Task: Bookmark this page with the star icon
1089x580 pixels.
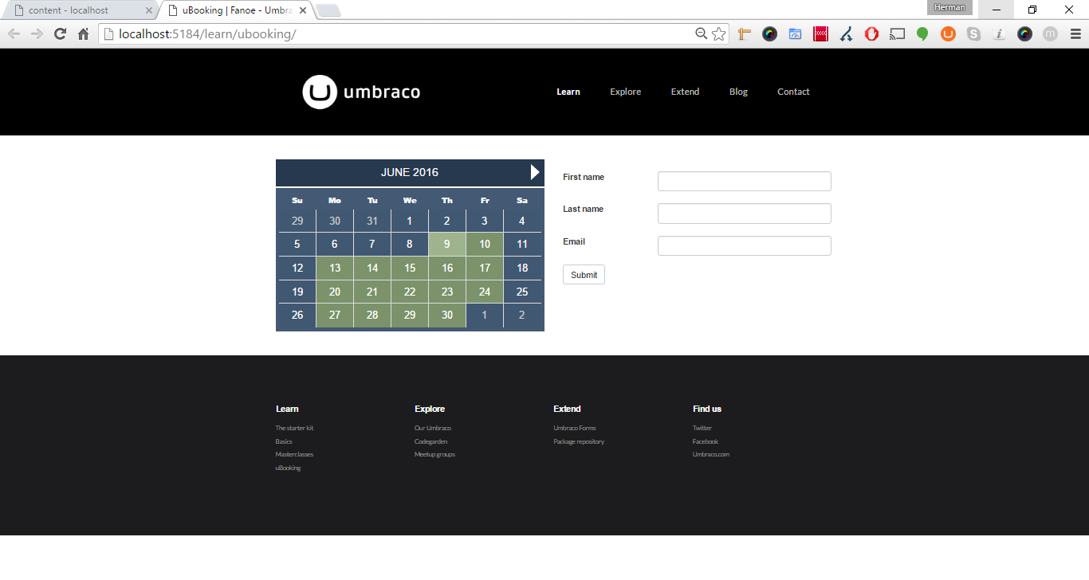Action: pos(719,33)
